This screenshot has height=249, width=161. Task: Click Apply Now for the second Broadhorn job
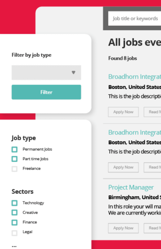pos(123,167)
